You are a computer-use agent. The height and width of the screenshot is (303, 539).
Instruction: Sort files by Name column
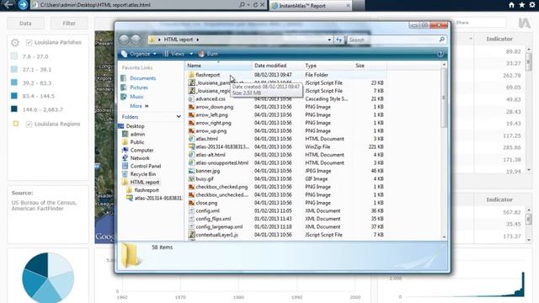218,66
